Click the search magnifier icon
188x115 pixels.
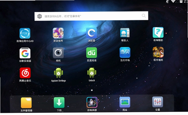click(144, 16)
